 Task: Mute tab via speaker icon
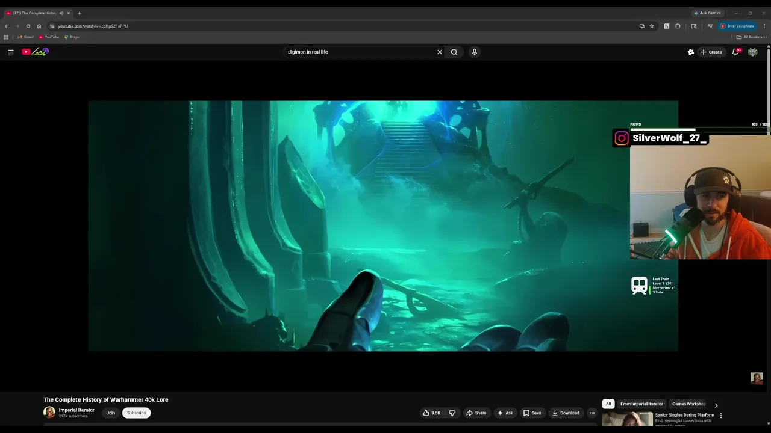tap(61, 13)
